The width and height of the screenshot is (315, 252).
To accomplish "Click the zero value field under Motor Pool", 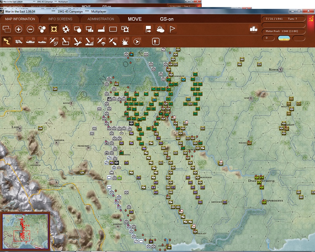I will click(268, 38).
